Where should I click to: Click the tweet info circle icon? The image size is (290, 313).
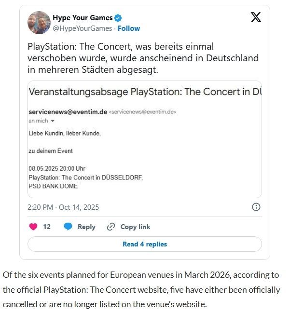[x=256, y=207]
